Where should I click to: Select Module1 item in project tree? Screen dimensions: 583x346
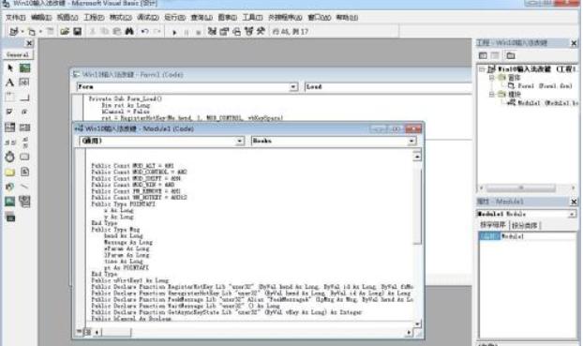point(542,103)
